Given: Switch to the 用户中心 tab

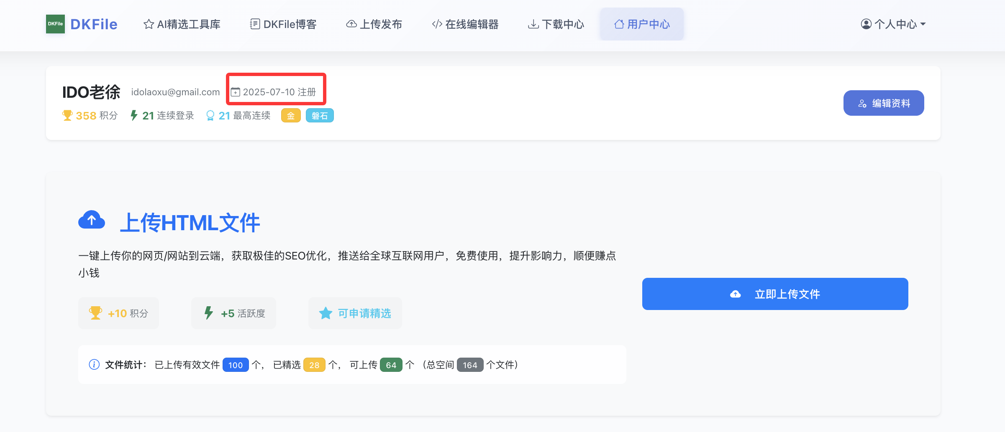Looking at the screenshot, I should [642, 24].
